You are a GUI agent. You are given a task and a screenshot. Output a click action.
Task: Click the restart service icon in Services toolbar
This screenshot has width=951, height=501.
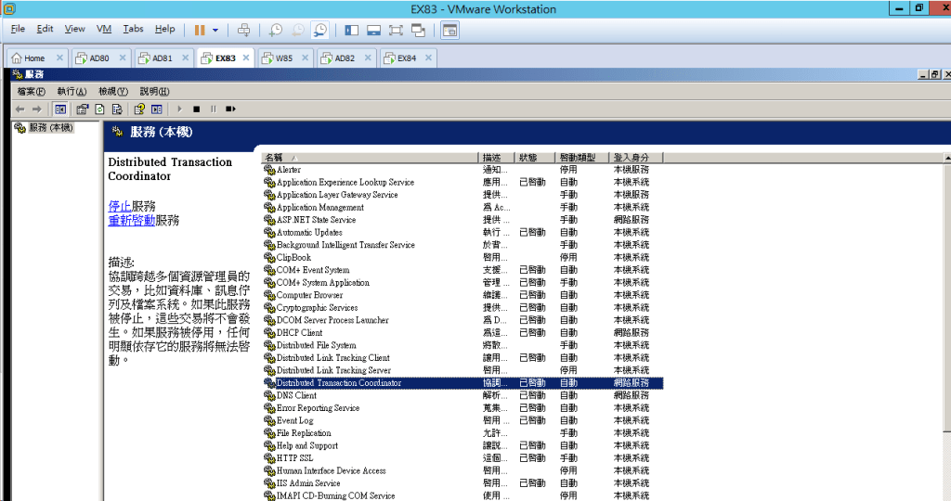[x=230, y=109]
